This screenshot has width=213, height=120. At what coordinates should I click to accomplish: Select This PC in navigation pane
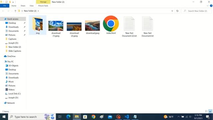pos(10,62)
